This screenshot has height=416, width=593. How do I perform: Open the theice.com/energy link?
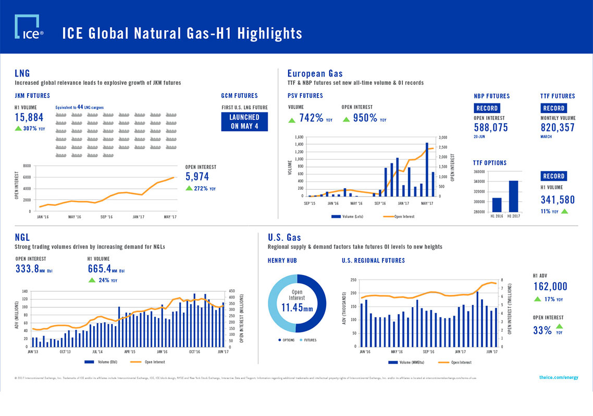pos(558,378)
